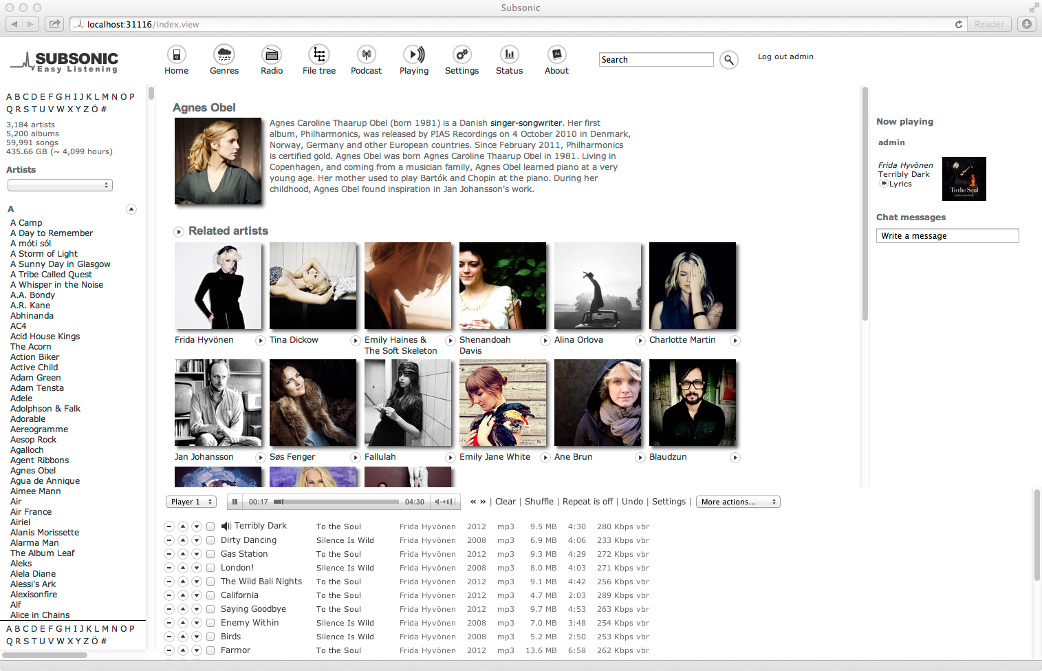
Task: Open the Genres icon
Action: pos(224,54)
